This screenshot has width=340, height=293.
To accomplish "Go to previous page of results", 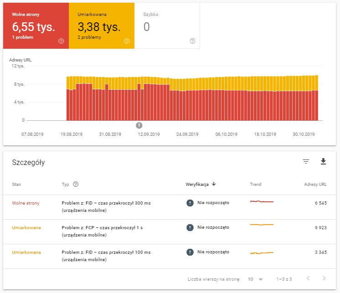I will [308, 278].
